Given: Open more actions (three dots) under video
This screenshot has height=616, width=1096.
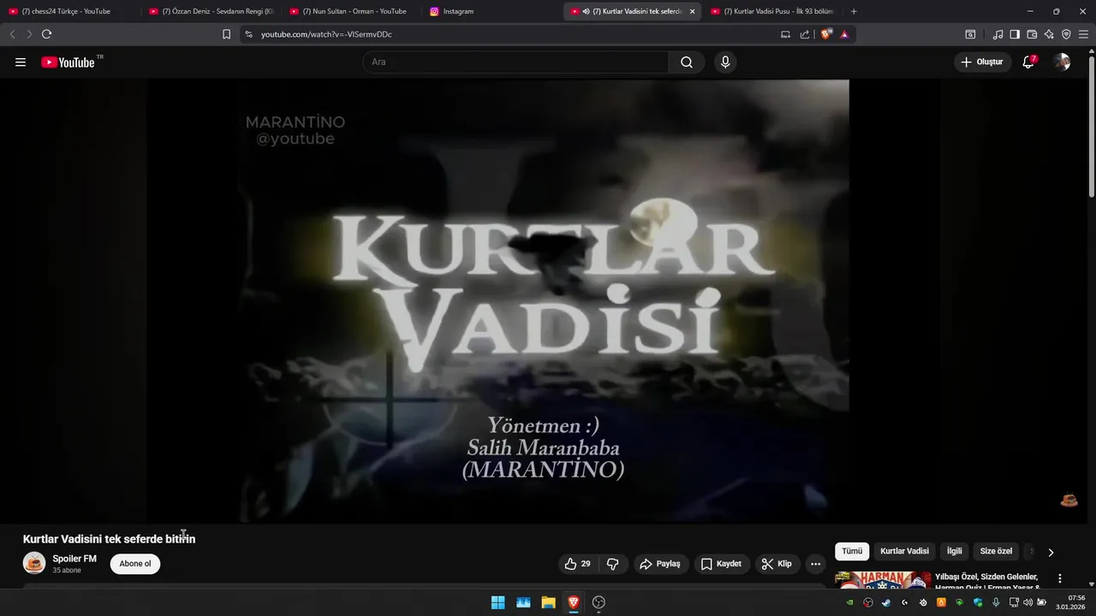Looking at the screenshot, I should 815,564.
